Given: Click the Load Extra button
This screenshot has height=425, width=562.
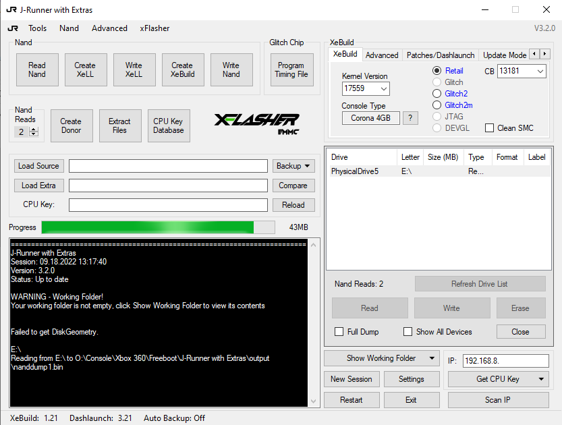Looking at the screenshot, I should [39, 186].
